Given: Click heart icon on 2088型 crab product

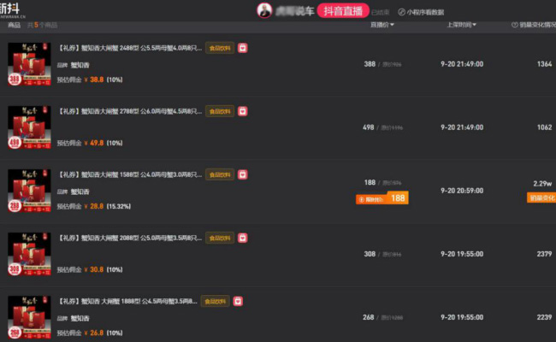Looking at the screenshot, I should pyautogui.click(x=243, y=238).
